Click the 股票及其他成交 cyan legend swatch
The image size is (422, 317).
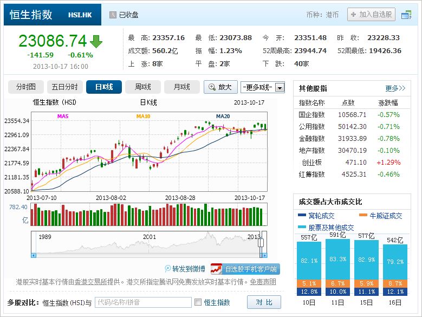(302, 227)
